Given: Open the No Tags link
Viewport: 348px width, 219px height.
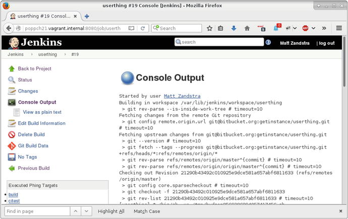Looking at the screenshot, I should 28,157.
